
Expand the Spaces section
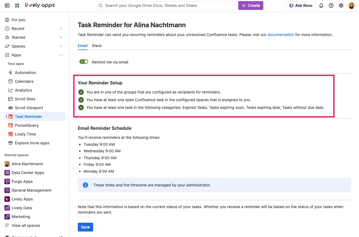(61, 46)
